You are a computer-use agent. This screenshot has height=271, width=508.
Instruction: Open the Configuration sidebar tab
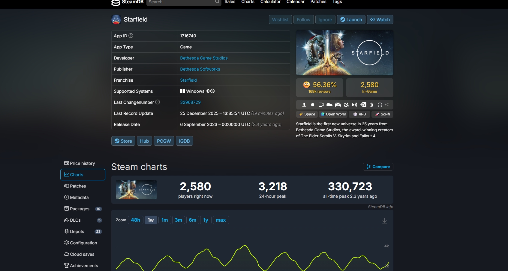click(83, 243)
